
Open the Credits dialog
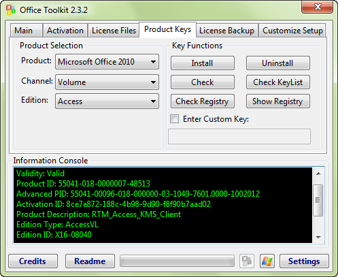(x=33, y=261)
